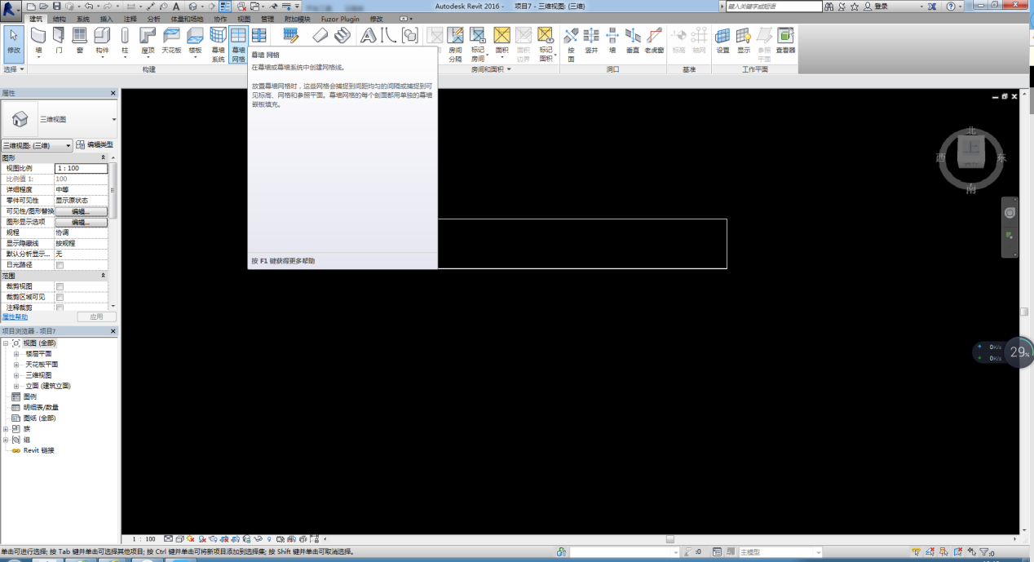Select the 天花板 (Ceiling) tool
1034x562 pixels.
tap(171, 40)
